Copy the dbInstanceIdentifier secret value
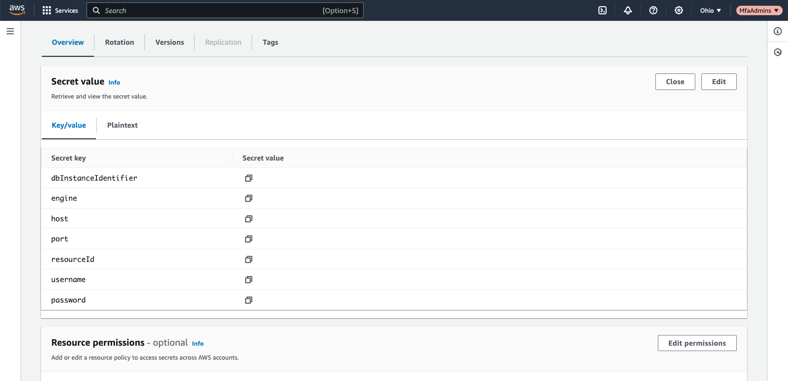Screen dimensions: 788x381 (x=249, y=178)
